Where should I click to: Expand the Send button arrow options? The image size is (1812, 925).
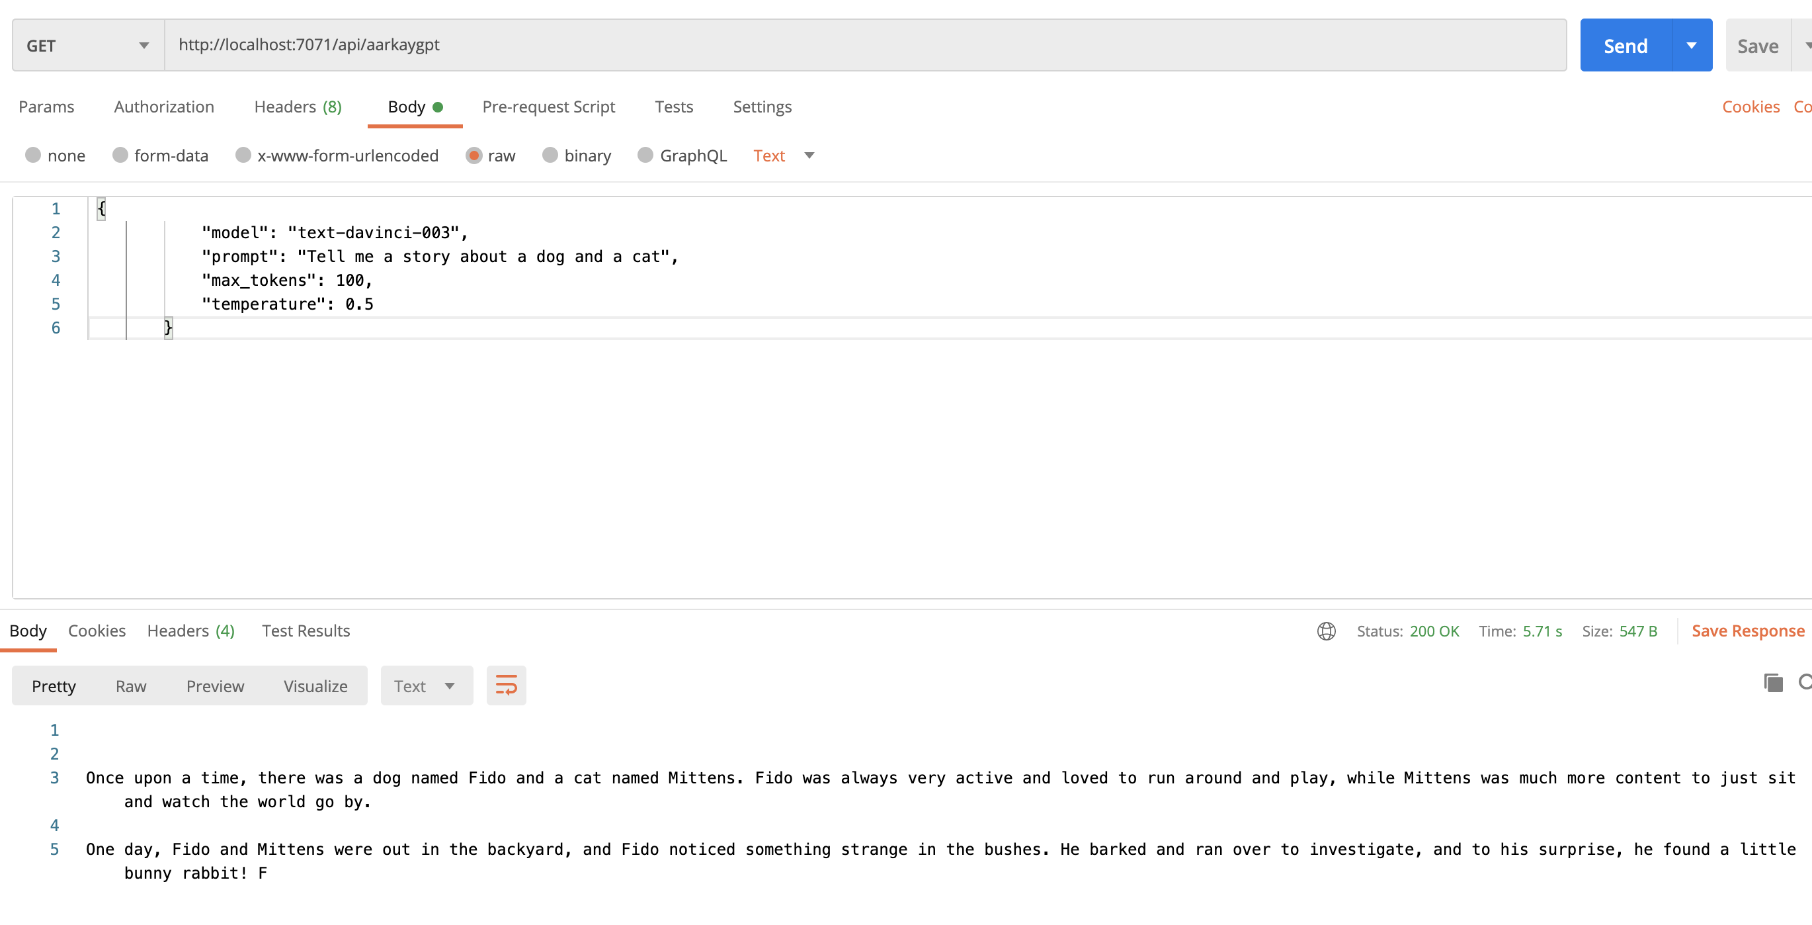(x=1692, y=45)
